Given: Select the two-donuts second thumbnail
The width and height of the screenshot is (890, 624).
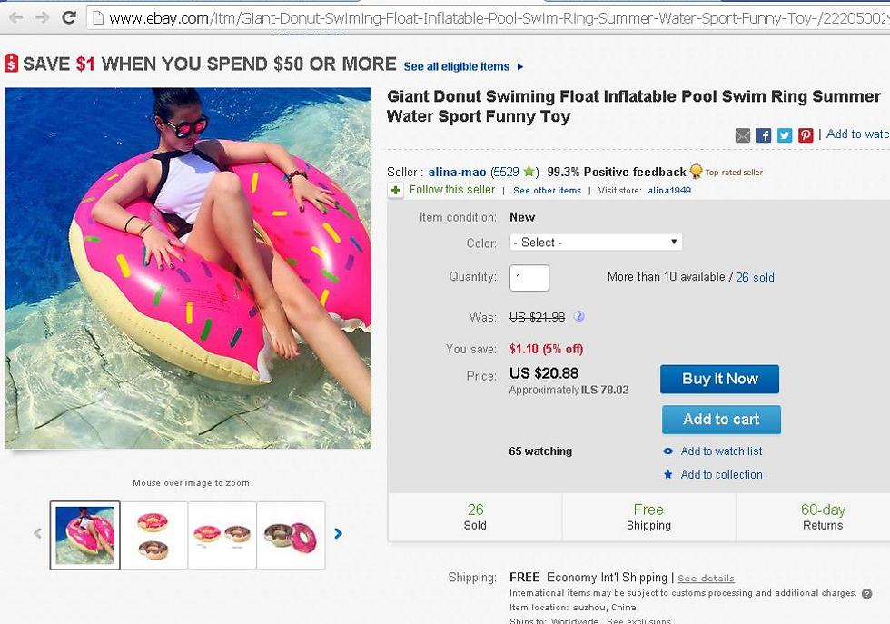Looking at the screenshot, I should 153,535.
